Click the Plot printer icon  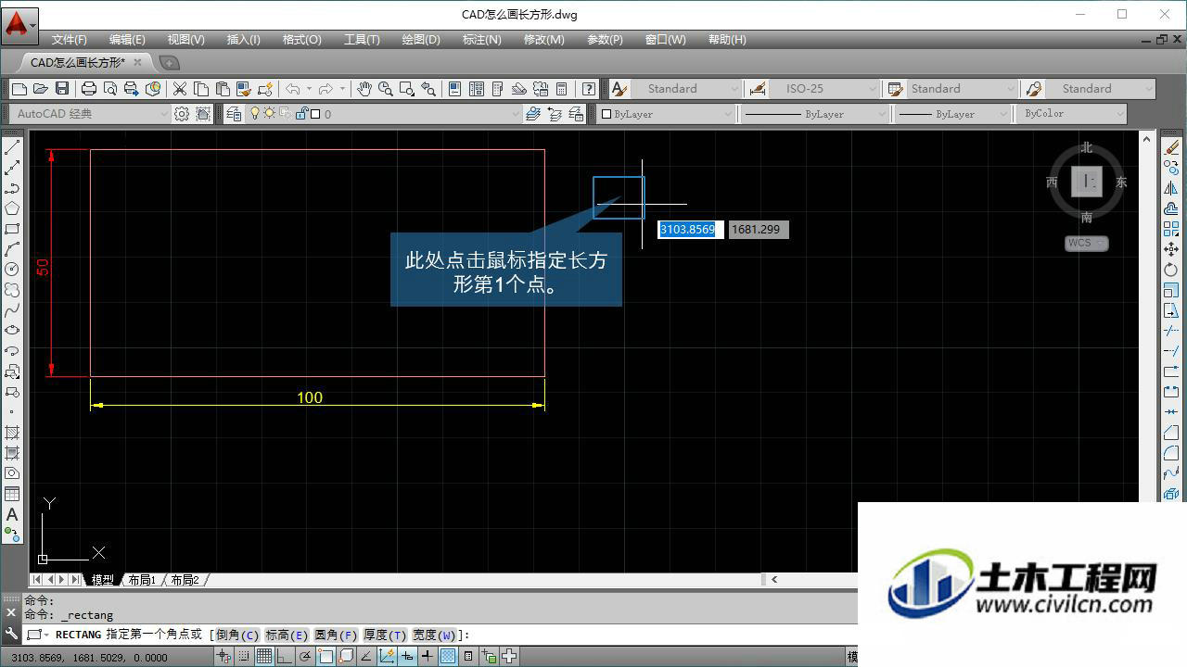coord(89,89)
